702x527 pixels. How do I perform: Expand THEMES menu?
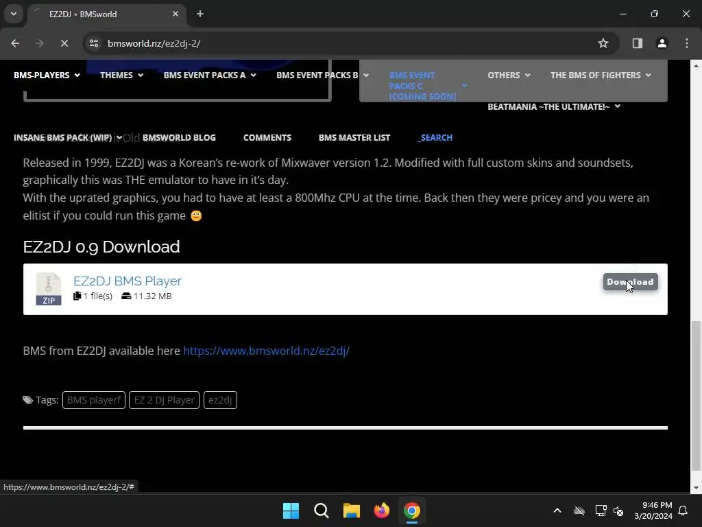coord(122,75)
